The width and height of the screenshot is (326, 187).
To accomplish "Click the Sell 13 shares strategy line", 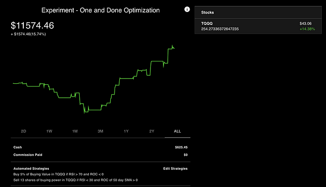I will click(x=75, y=180).
